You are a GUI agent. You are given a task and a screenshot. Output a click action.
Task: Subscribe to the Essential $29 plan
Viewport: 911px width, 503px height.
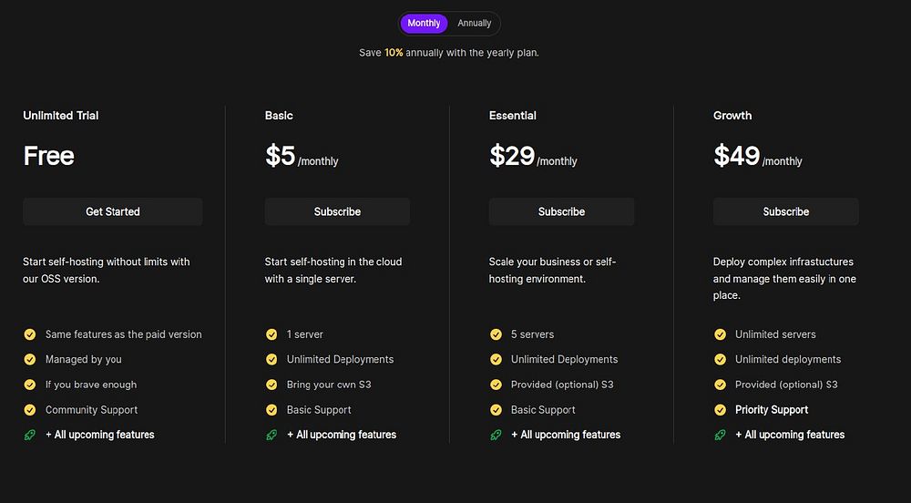(561, 211)
